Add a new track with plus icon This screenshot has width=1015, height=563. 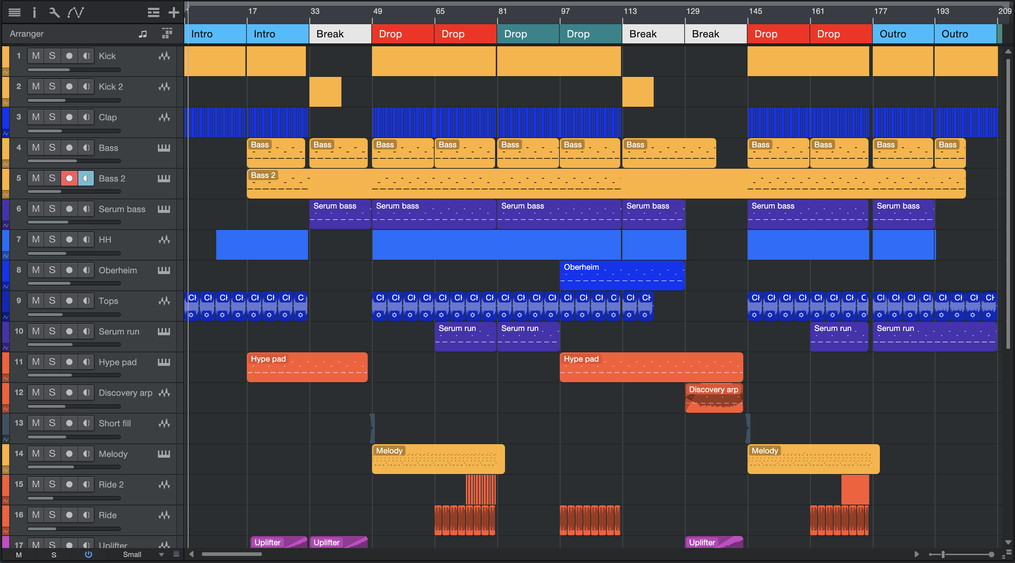(174, 12)
